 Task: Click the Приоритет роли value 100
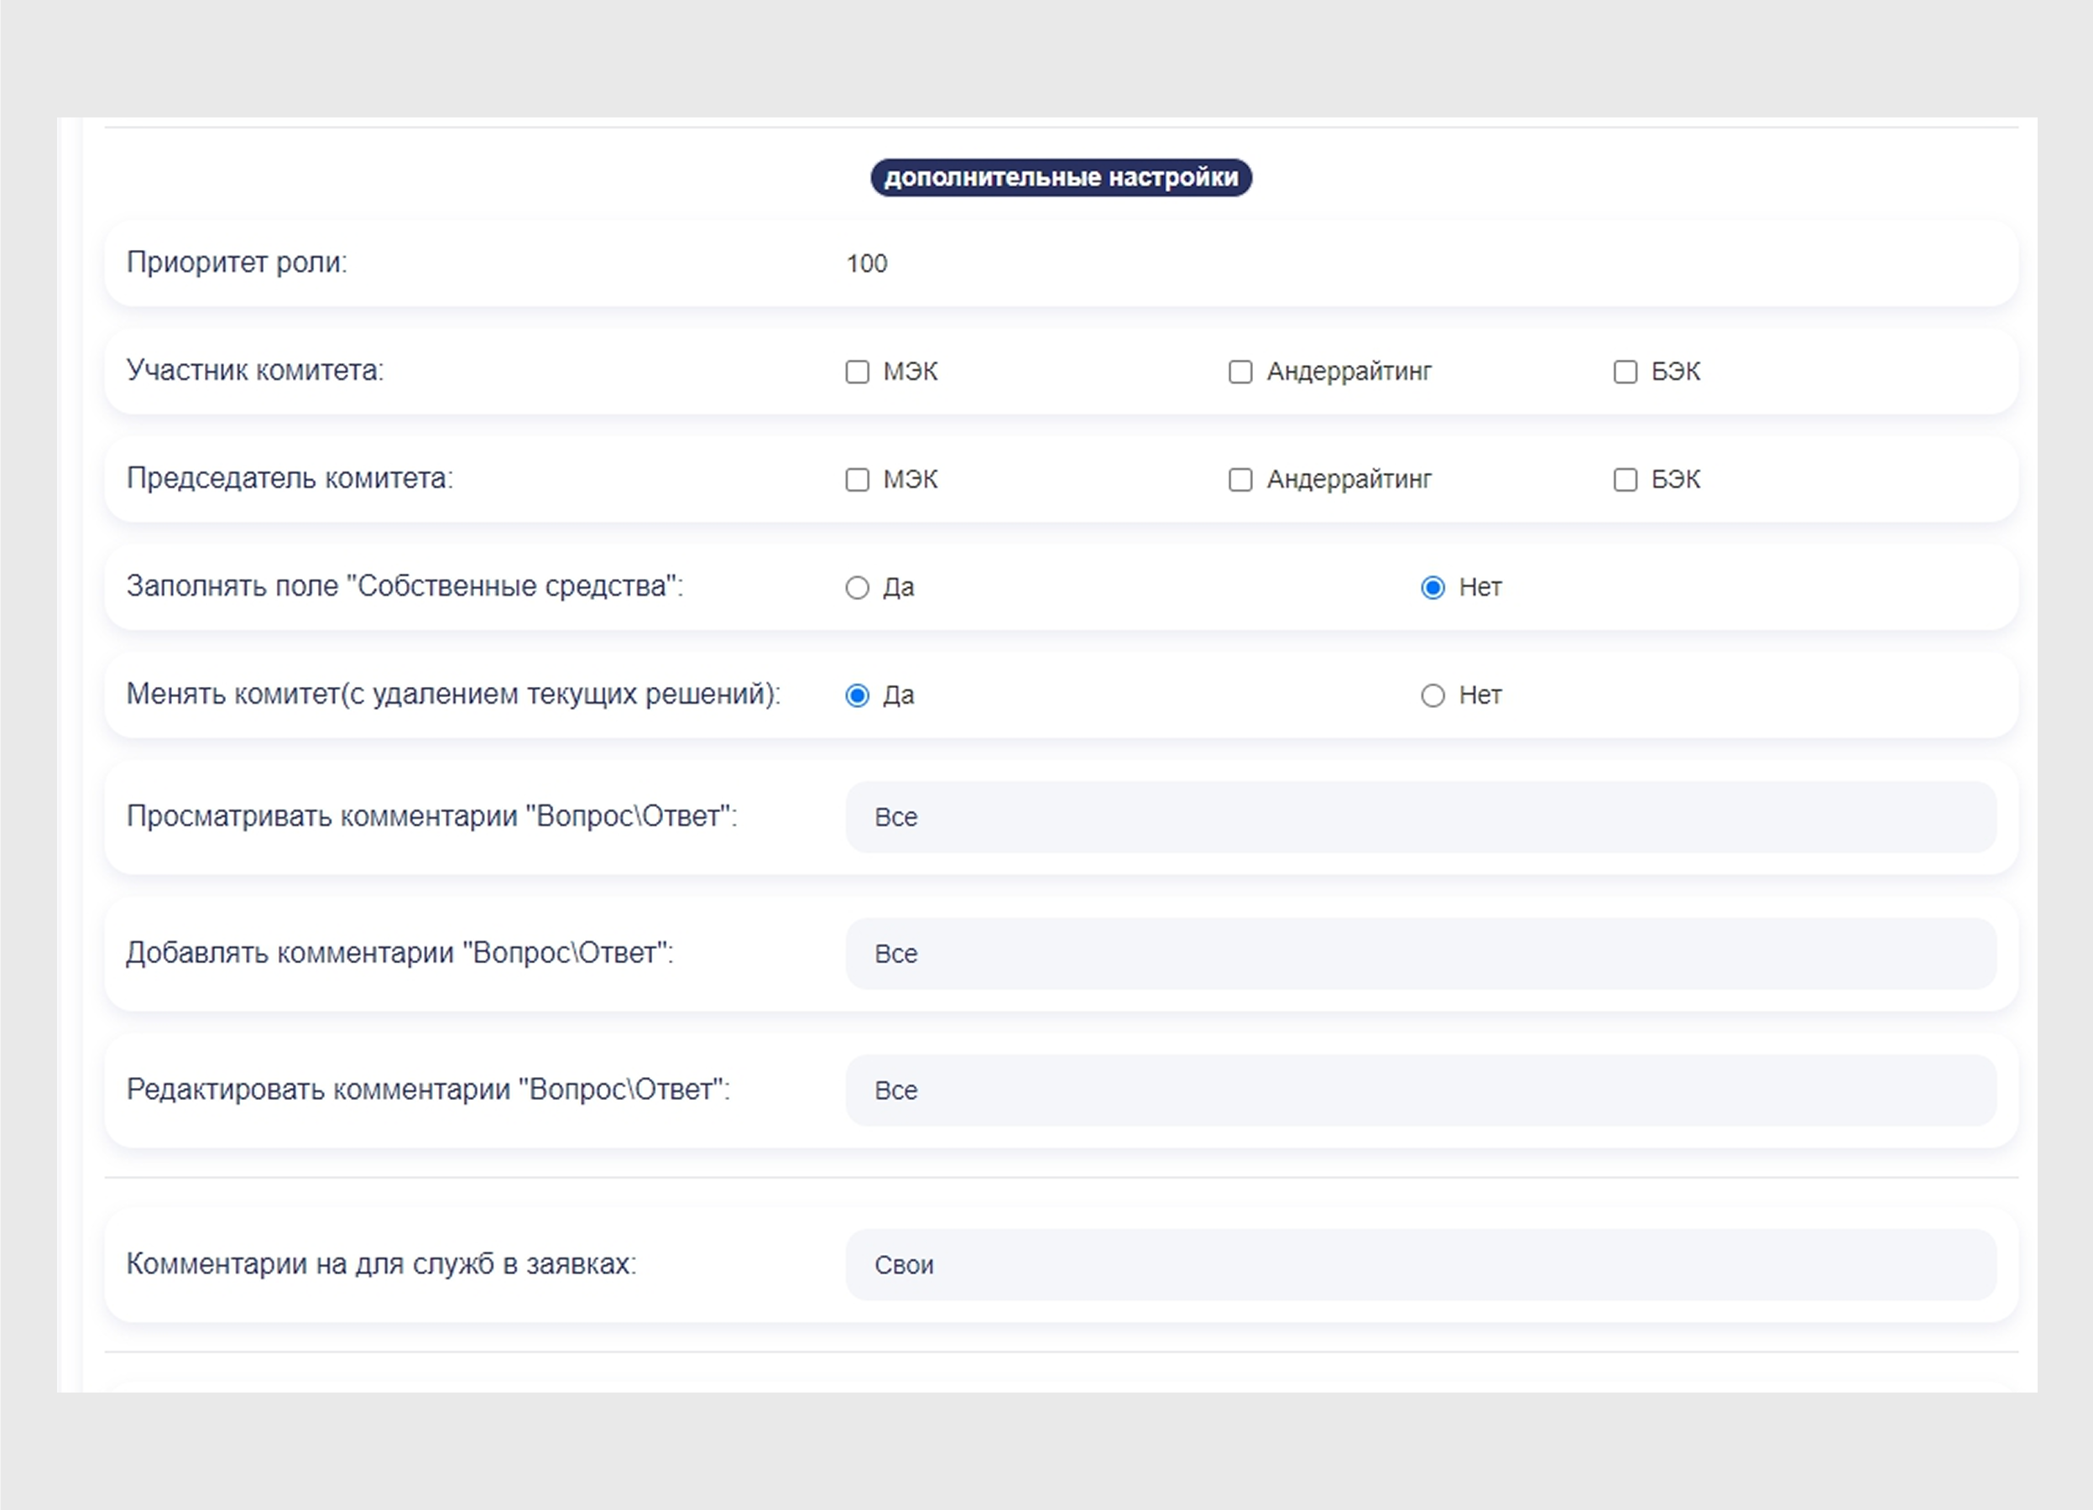click(867, 263)
